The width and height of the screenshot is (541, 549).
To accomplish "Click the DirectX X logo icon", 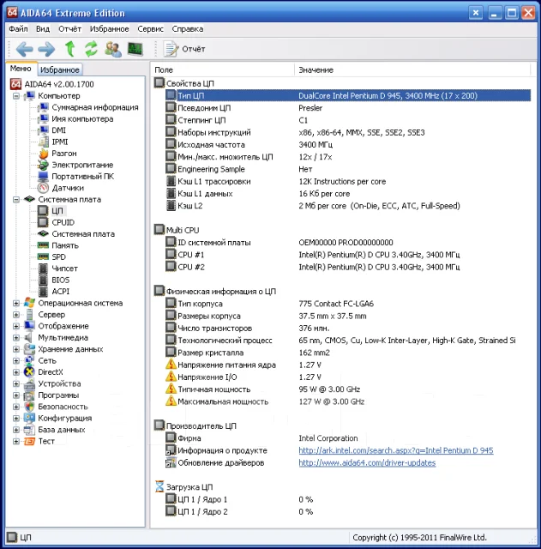I will point(29,372).
